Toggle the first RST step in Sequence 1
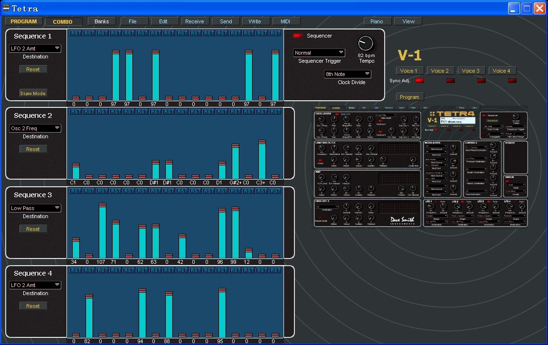This screenshot has width=548, height=345. (x=76, y=33)
